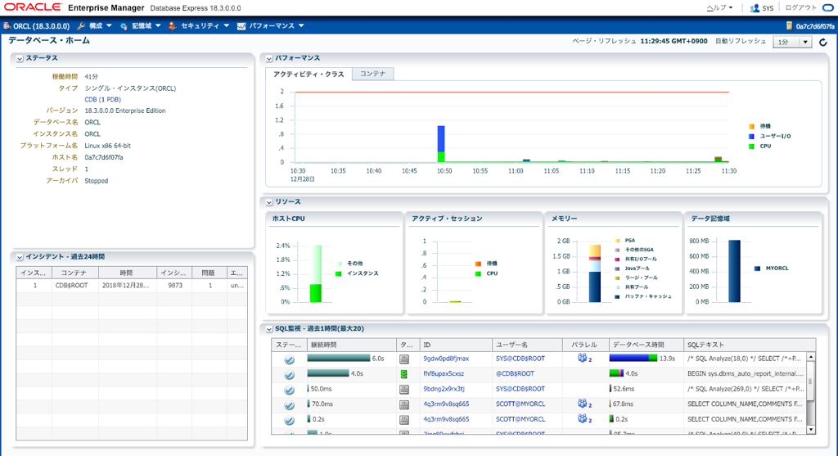838x456 pixels.
Task: Click SCOTT@MYORCL in the 70.0ms row
Action: click(x=520, y=404)
